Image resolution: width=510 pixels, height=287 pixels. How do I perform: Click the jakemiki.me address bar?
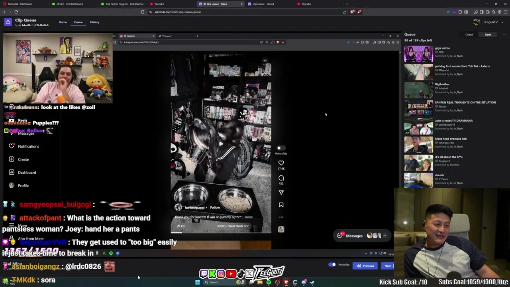point(247,12)
